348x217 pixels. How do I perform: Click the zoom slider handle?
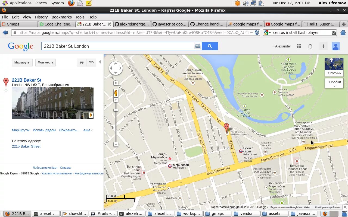tap(116, 110)
